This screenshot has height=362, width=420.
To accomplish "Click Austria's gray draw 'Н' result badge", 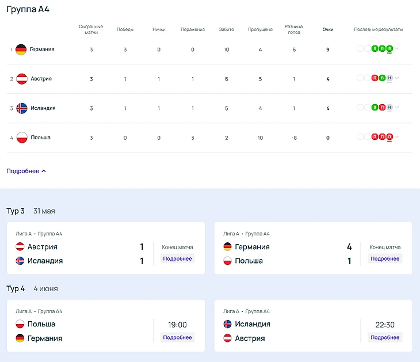I will point(390,78).
